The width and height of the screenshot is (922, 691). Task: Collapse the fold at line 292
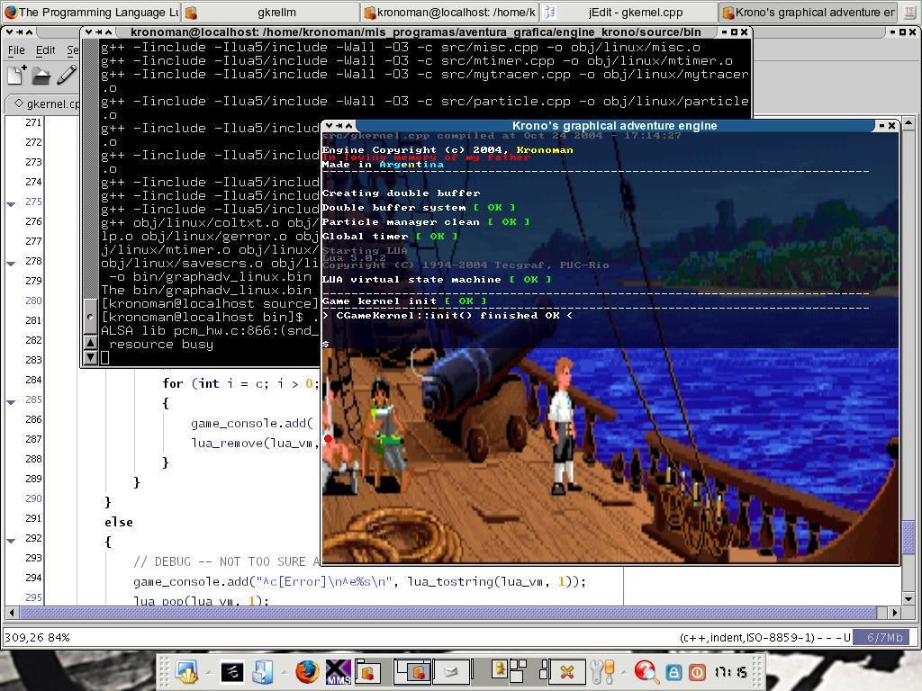pos(11,540)
